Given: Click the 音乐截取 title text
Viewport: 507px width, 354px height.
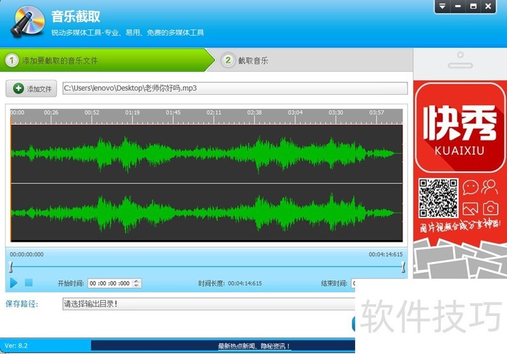Looking at the screenshot, I should [x=75, y=16].
